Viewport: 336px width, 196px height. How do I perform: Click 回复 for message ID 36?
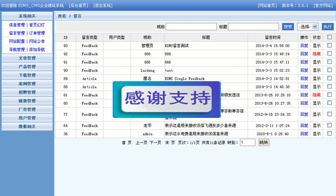(304, 133)
